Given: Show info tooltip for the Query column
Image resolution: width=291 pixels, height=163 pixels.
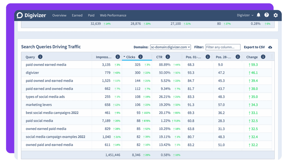Looking at the screenshot, I should (40, 57).
